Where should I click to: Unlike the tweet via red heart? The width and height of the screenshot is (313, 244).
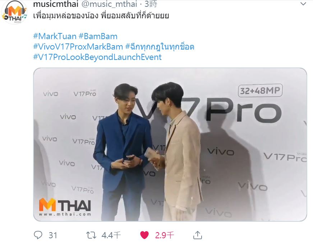click(x=144, y=235)
